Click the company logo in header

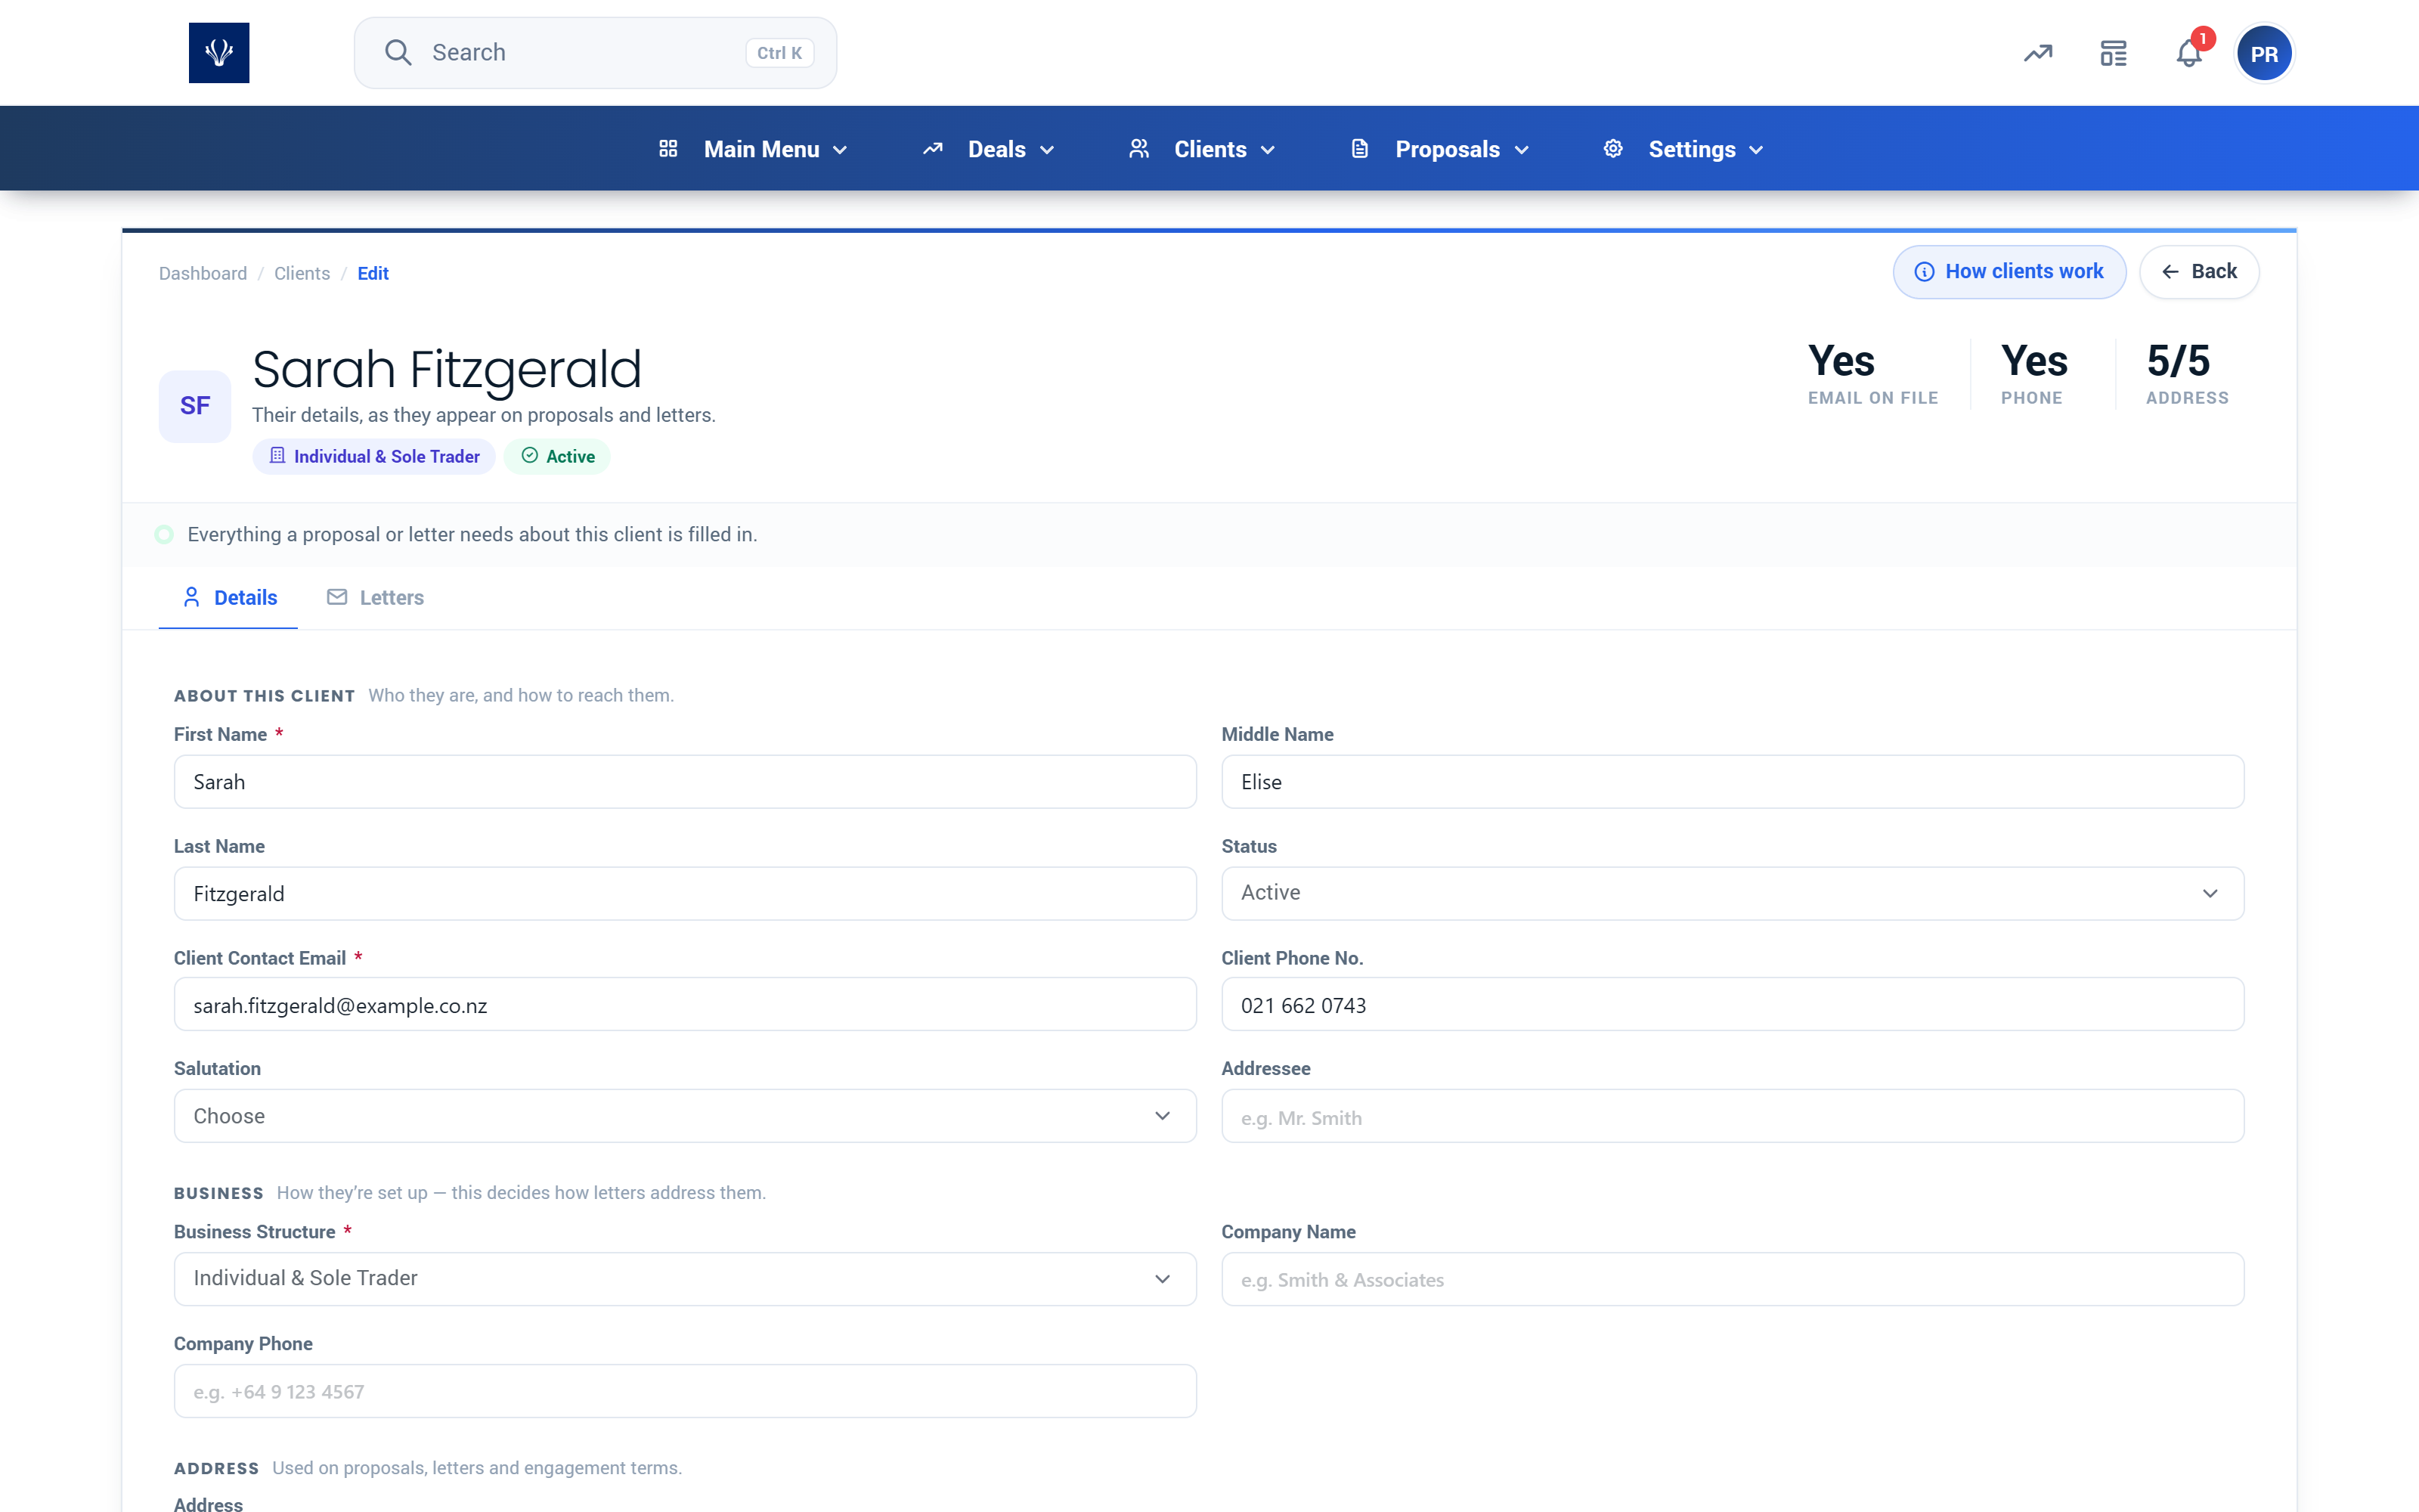tap(219, 52)
